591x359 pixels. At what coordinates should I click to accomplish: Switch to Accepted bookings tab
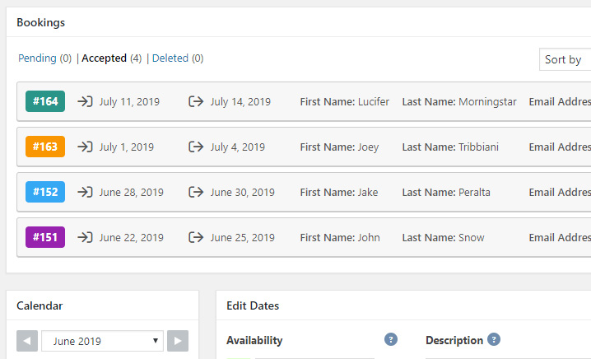(104, 58)
